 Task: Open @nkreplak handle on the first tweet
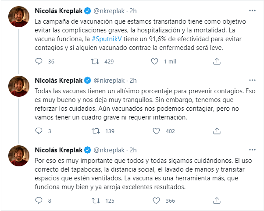click(x=109, y=11)
